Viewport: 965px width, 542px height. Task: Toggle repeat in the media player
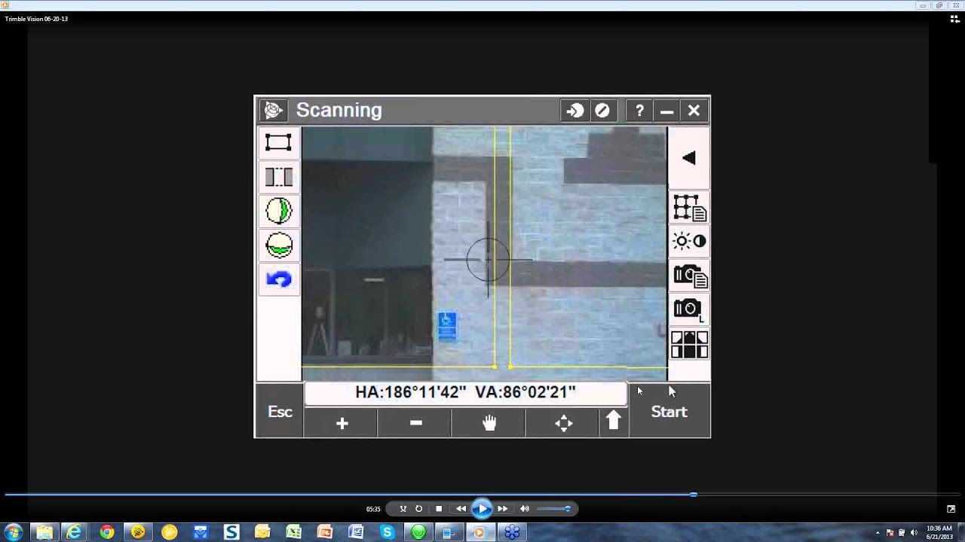pos(419,509)
